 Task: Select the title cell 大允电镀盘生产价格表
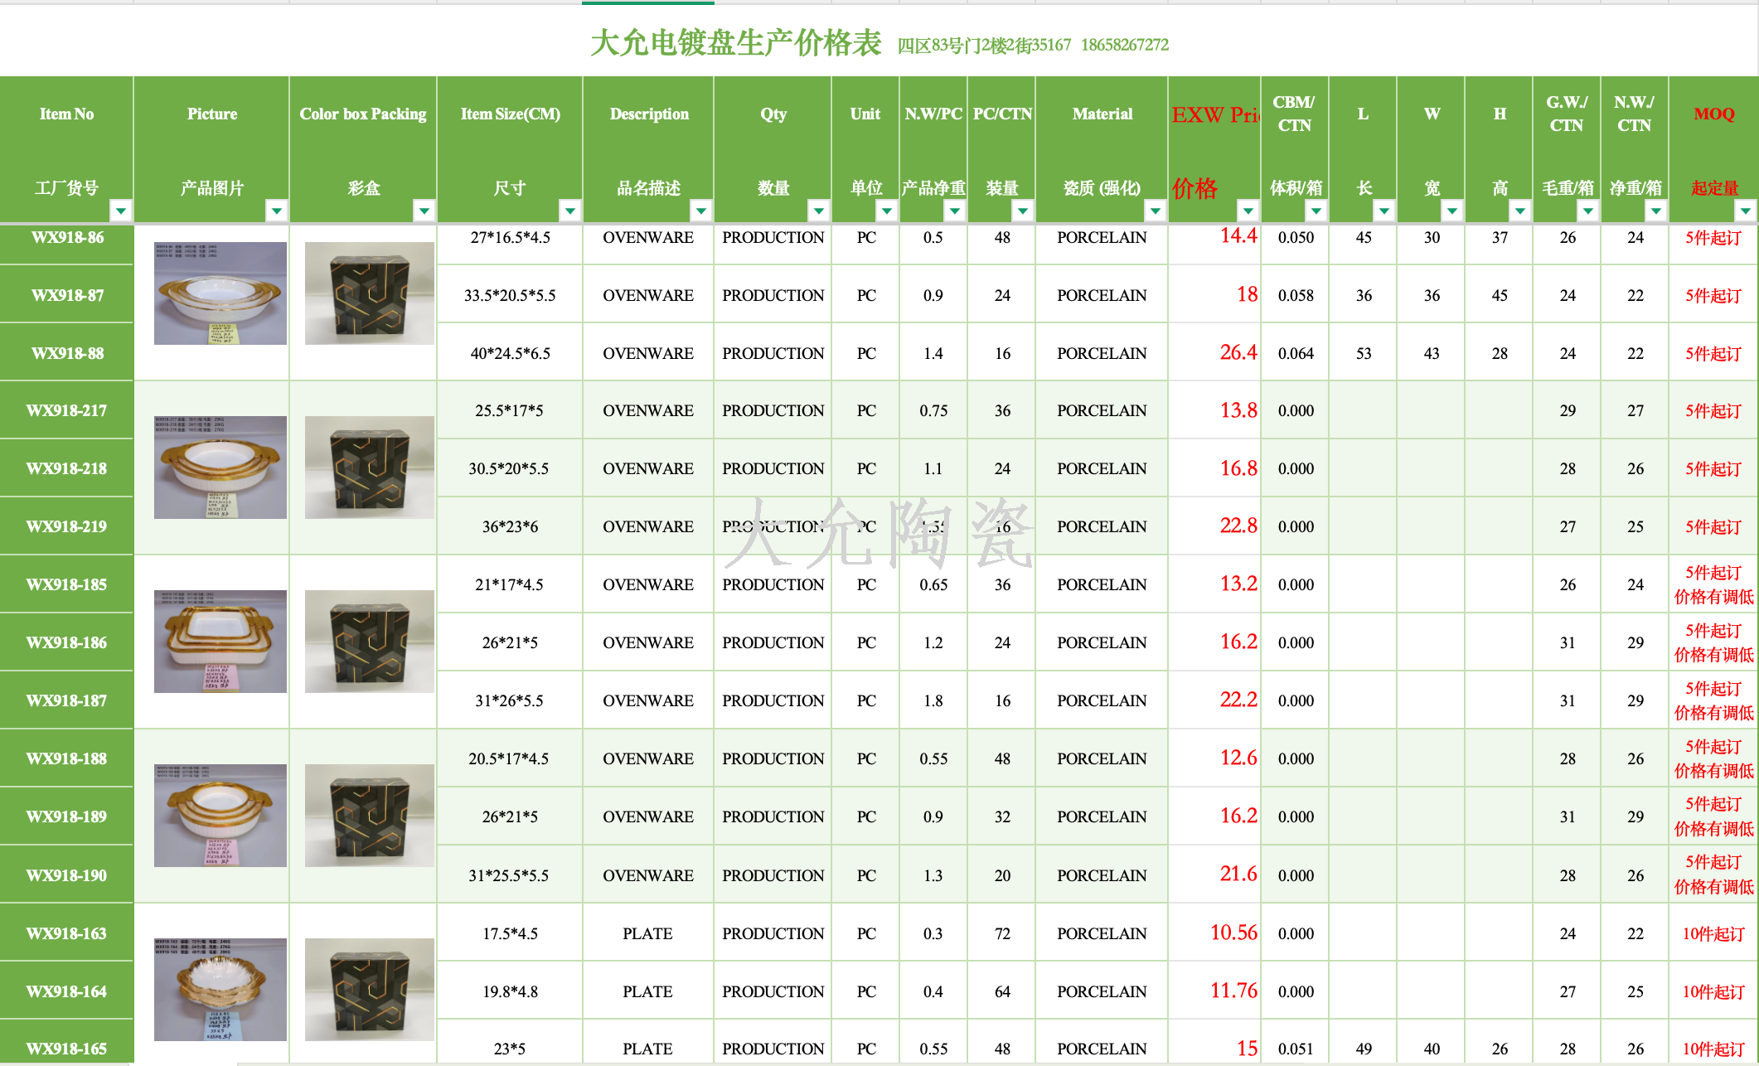[735, 43]
